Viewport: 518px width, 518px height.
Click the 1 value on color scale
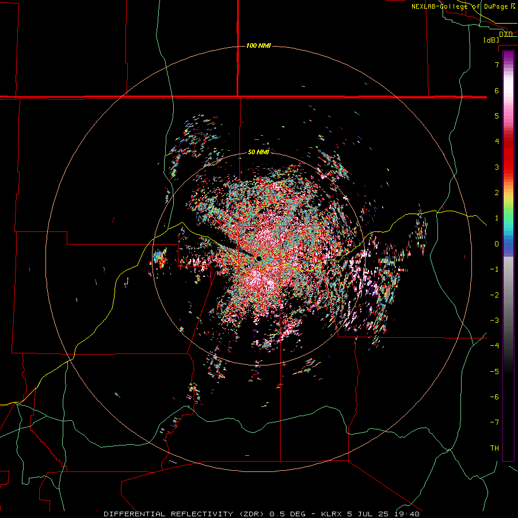point(497,218)
